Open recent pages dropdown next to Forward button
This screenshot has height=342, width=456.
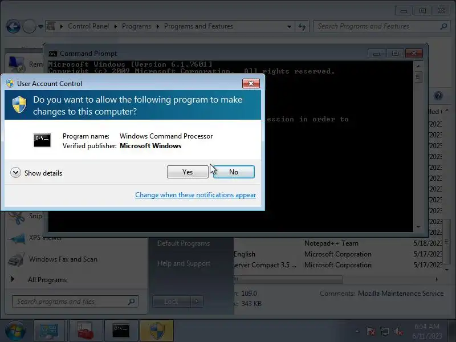point(40,27)
